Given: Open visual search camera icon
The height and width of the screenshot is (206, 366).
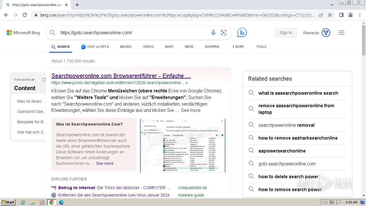Looking at the screenshot, I should 224,33.
